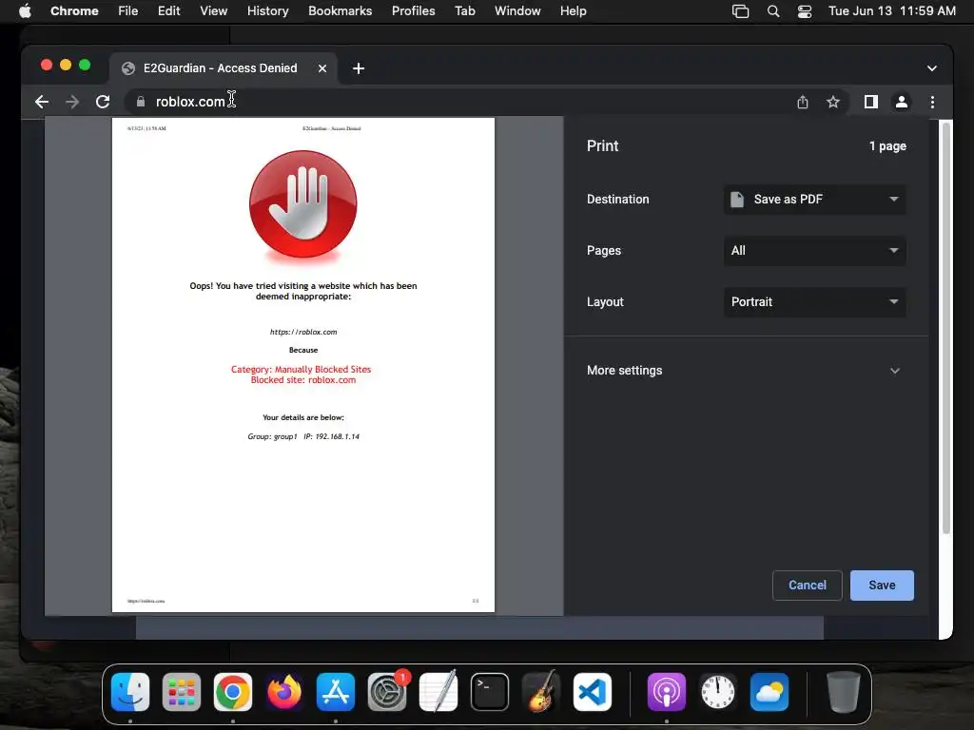Launch GarageBand from the Dock
The image size is (974, 730).
(x=541, y=692)
